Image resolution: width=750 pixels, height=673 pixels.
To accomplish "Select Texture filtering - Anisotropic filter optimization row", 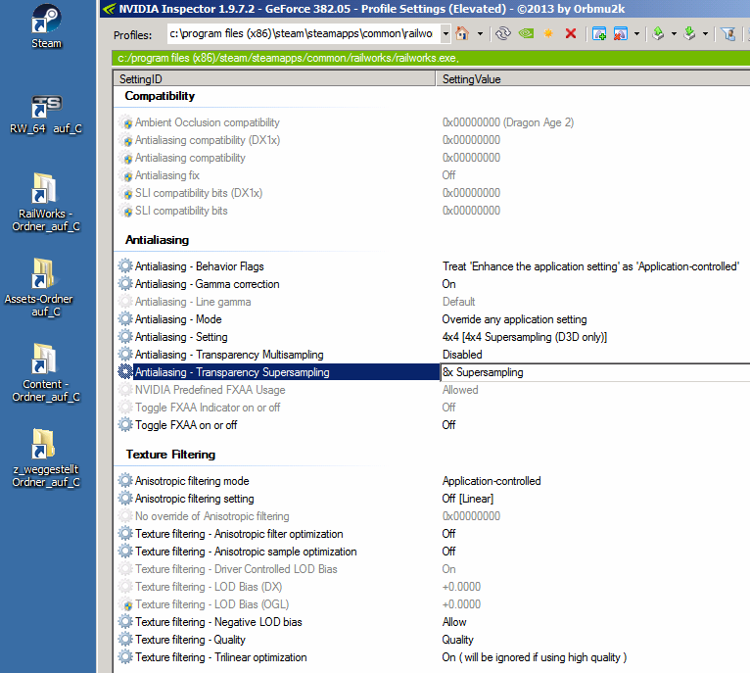I will click(432, 534).
